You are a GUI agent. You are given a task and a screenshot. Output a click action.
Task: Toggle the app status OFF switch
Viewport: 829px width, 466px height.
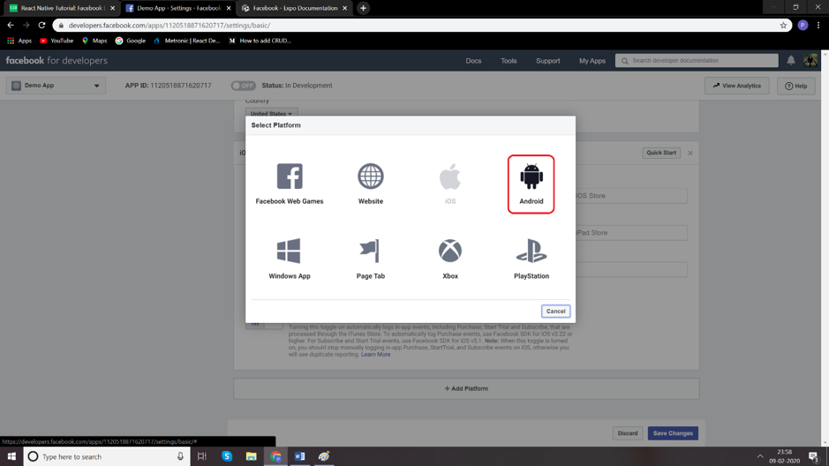[x=243, y=86]
